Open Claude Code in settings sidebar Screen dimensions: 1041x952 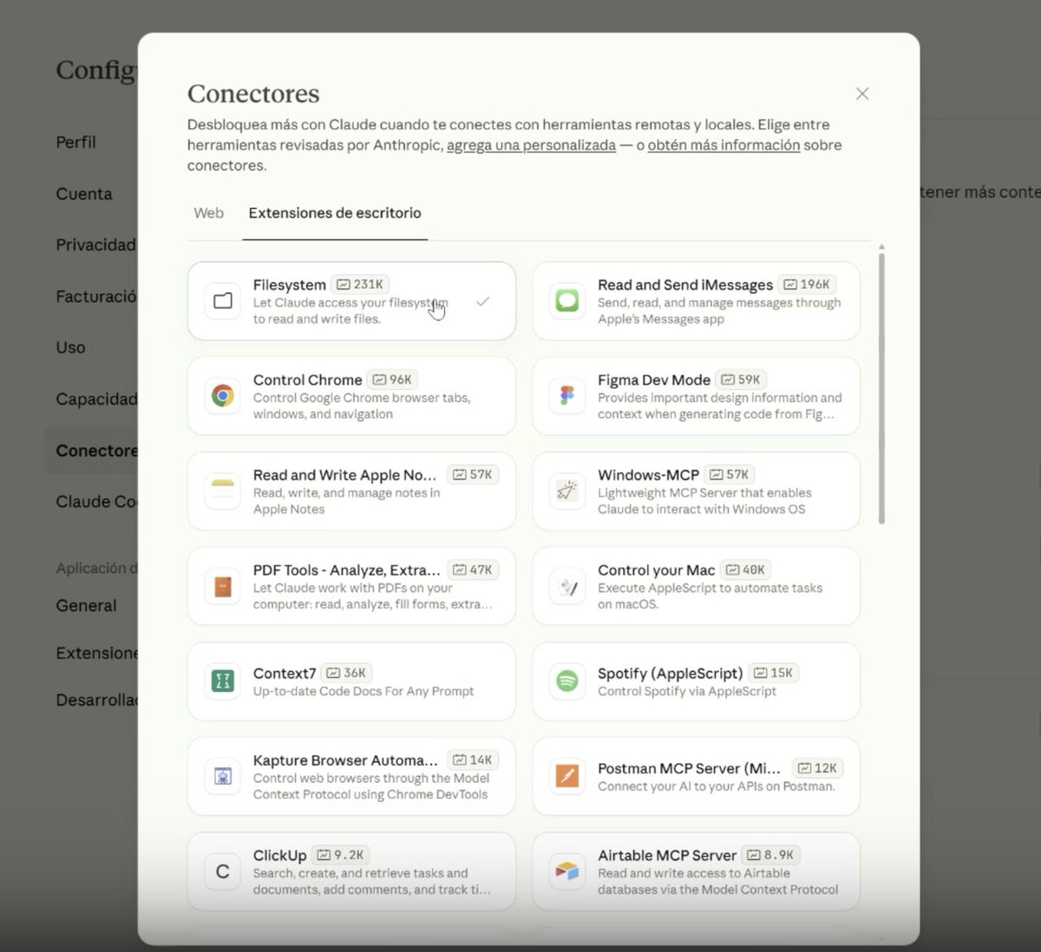tap(96, 502)
